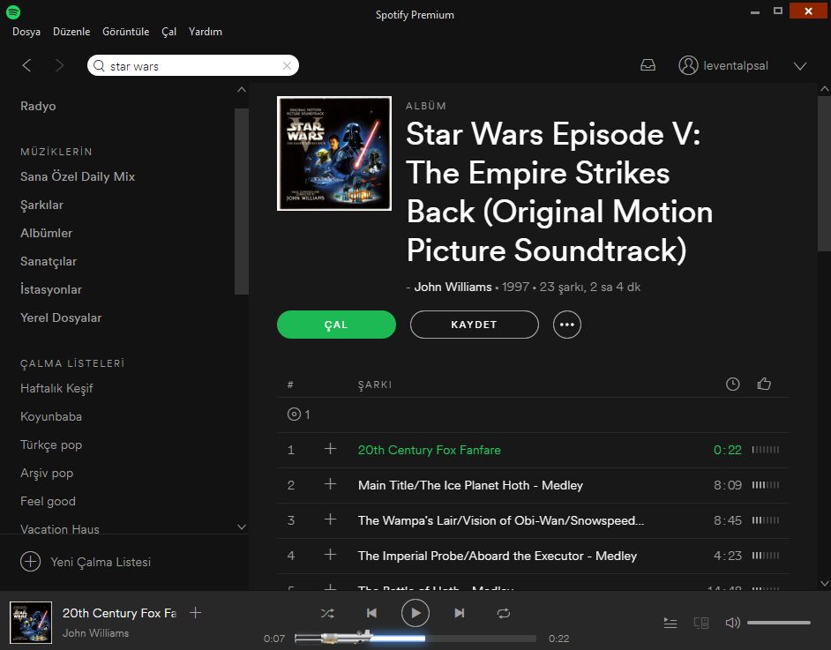The image size is (831, 650).
Task: Open the Düzenle menu
Action: 71,32
